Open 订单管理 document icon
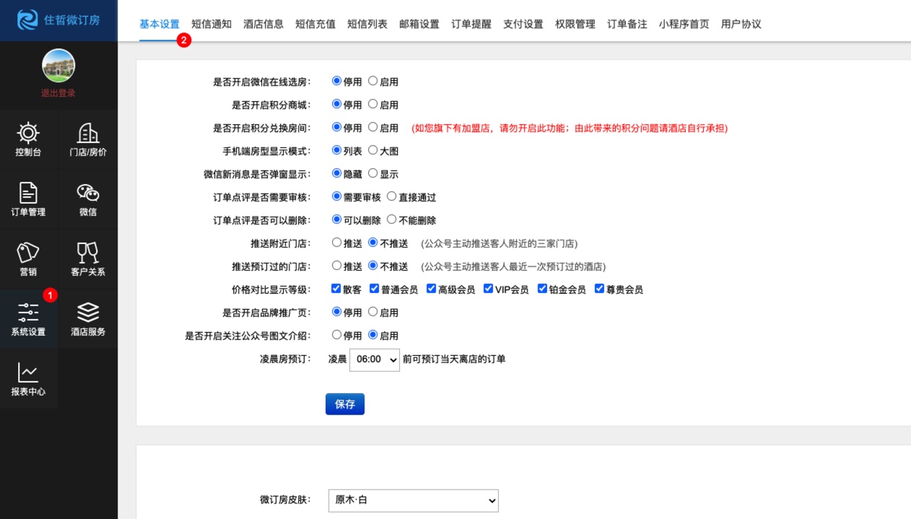 click(x=28, y=193)
